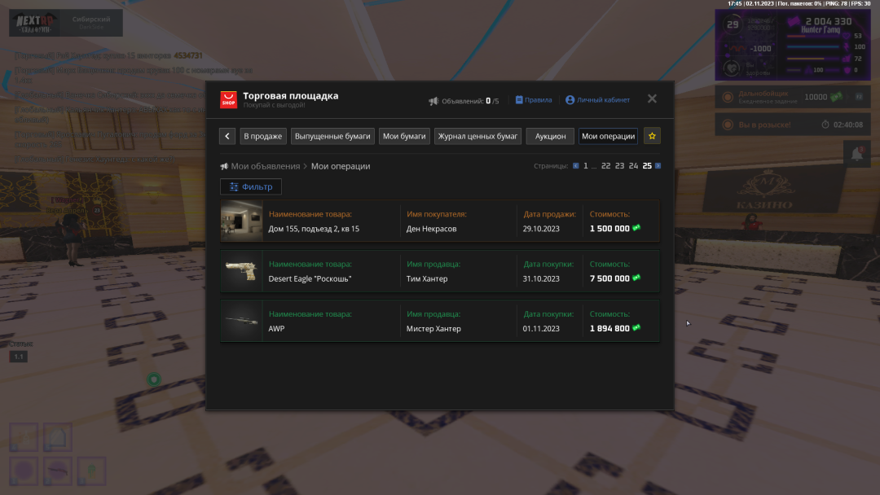This screenshot has height=495, width=880.
Task: Jump to page 1
Action: (x=585, y=166)
